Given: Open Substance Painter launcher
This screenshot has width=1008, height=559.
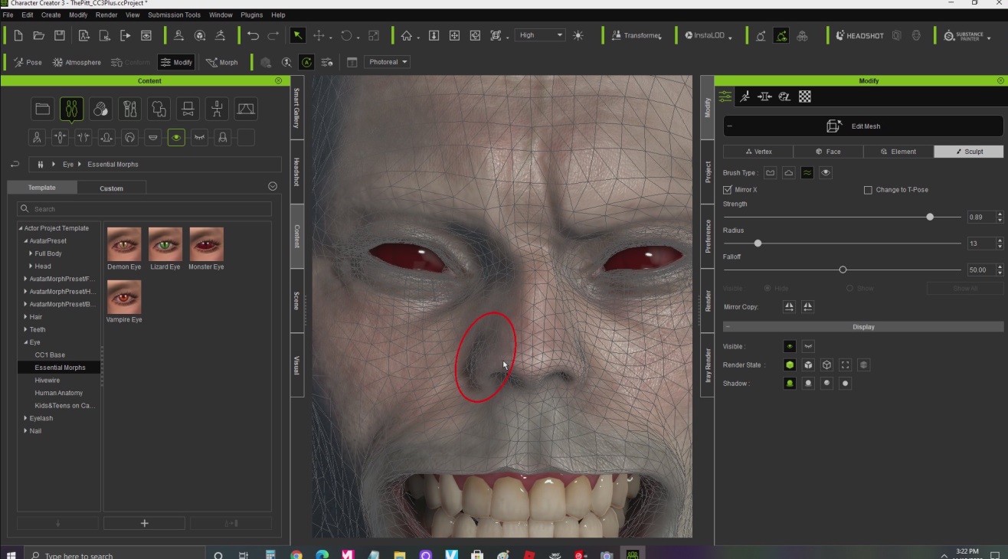Looking at the screenshot, I should point(964,35).
